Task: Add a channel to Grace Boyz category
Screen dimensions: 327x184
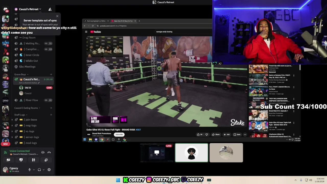Action: tap(51, 74)
